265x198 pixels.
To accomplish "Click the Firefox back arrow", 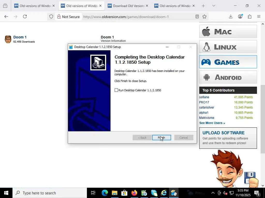I will 6,16.
